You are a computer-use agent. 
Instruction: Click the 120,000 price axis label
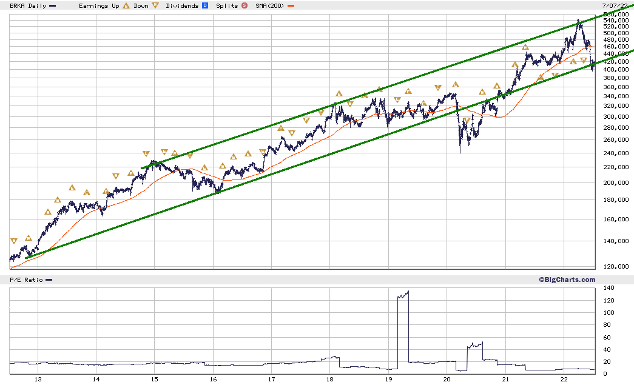pyautogui.click(x=616, y=267)
